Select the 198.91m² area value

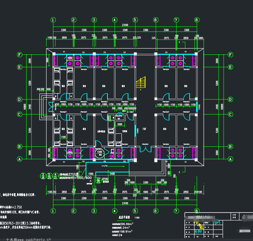click(x=126, y=231)
